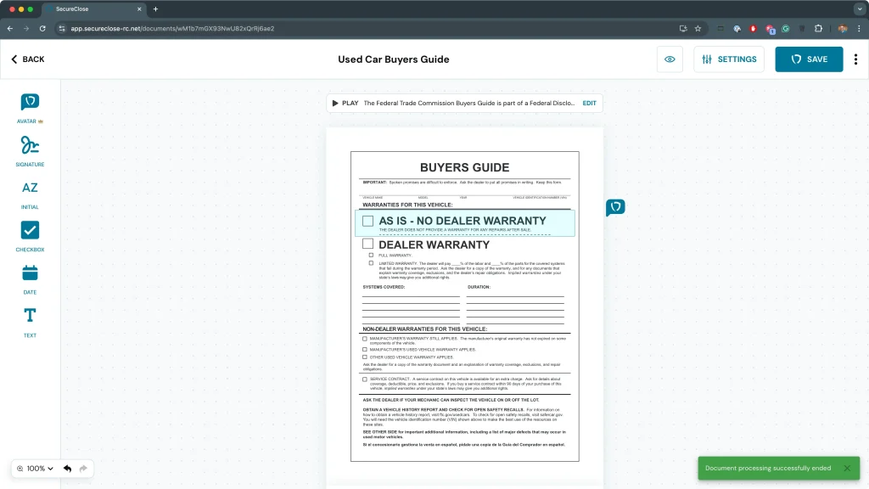Choose the Signature field tool
The image size is (869, 489).
coord(30,145)
